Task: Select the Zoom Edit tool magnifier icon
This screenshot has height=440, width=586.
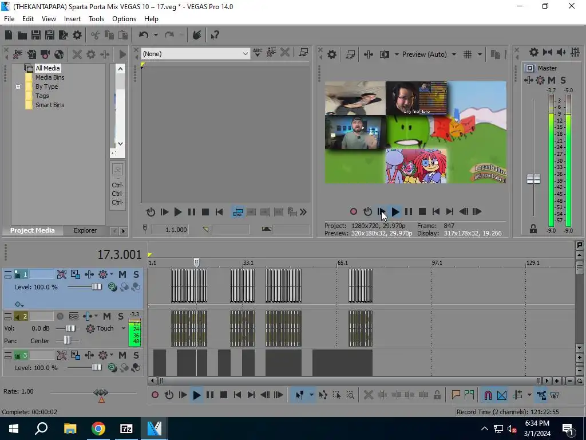Action: (350, 395)
